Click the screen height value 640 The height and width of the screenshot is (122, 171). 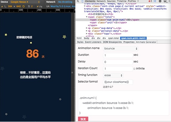19,6
